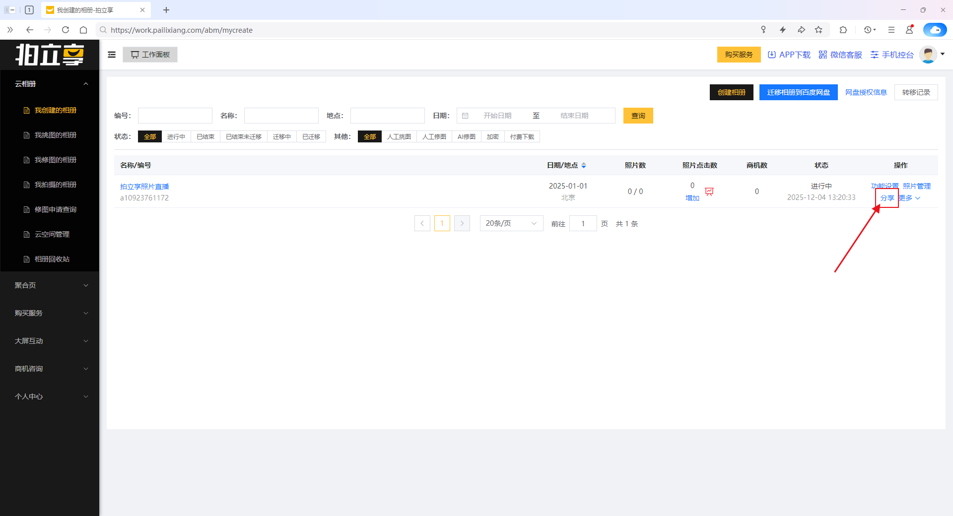Open 我挑图的相册 in the sidebar
Viewport: 953px width, 516px height.
(55, 135)
